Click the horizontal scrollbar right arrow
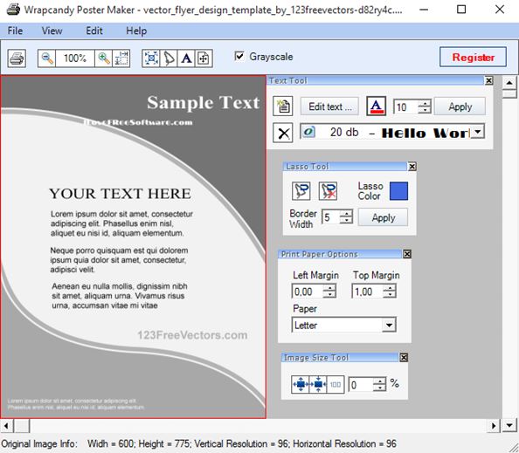The width and height of the screenshot is (519, 453). tap(494, 426)
